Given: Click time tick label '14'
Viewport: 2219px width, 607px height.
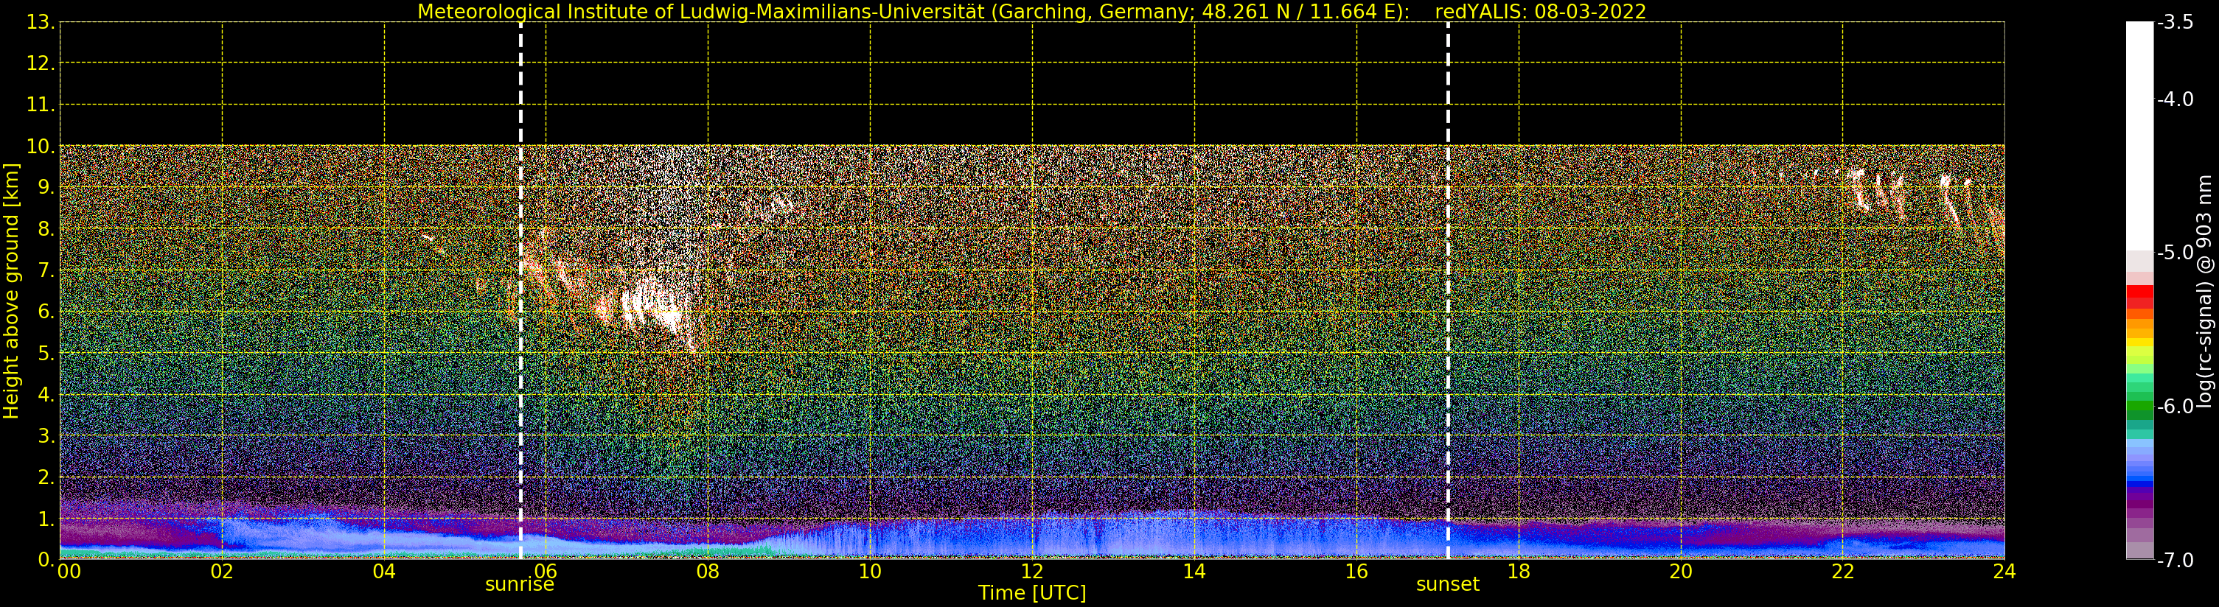Looking at the screenshot, I should pyautogui.click(x=1194, y=572).
